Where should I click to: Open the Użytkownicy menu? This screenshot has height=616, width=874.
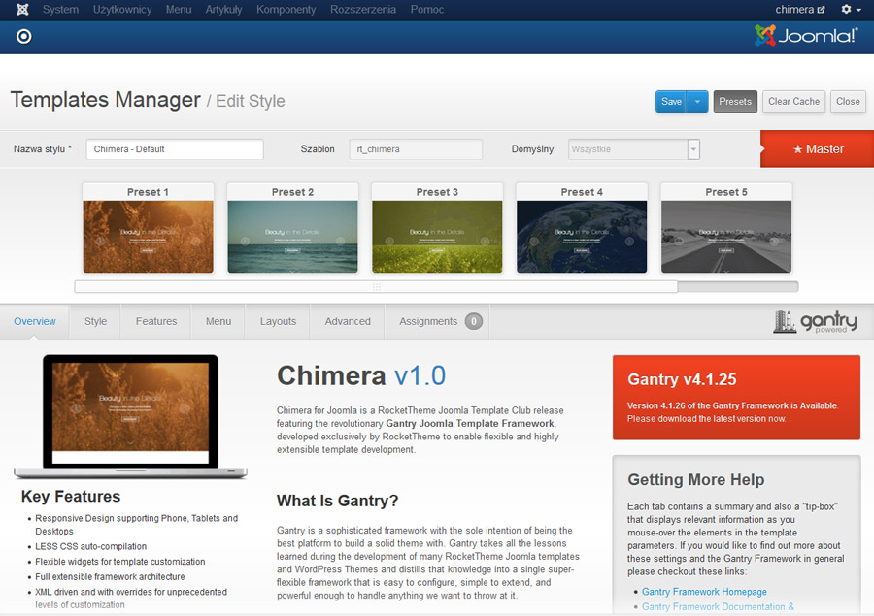tap(122, 10)
